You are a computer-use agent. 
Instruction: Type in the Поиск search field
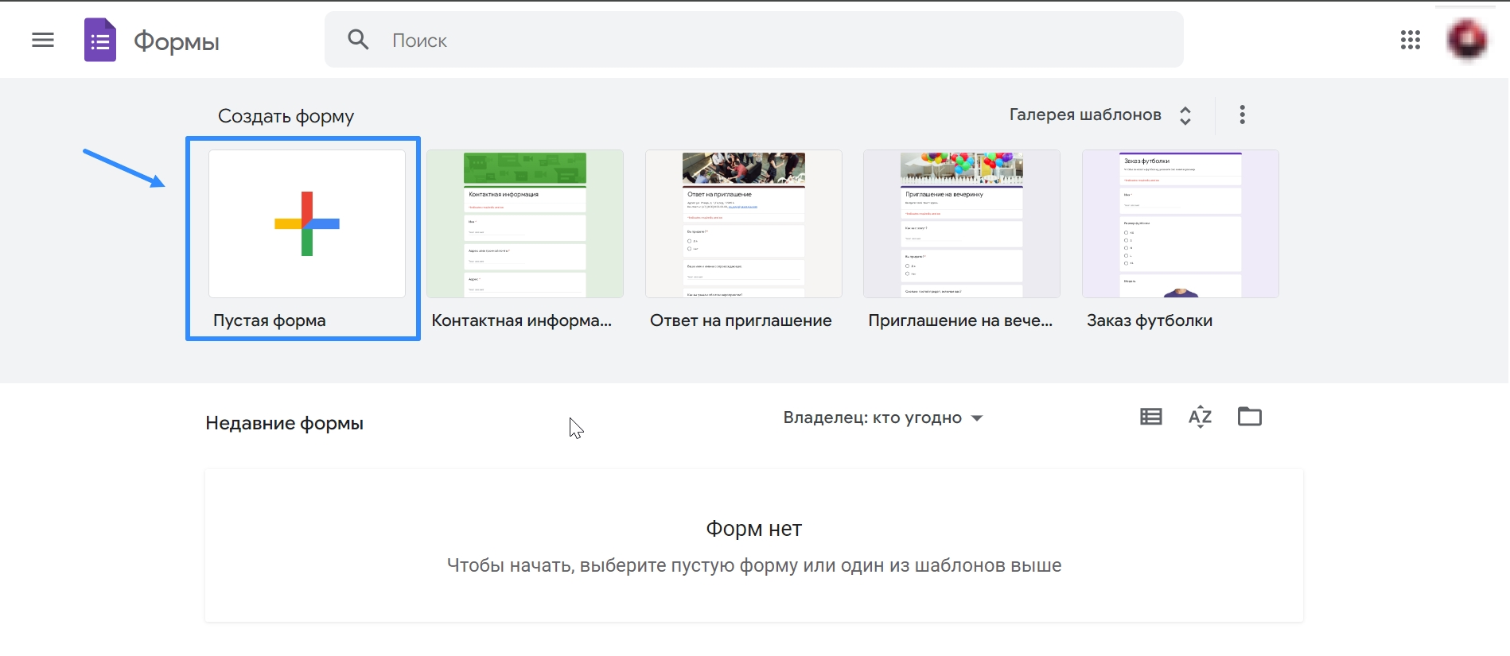(x=780, y=40)
